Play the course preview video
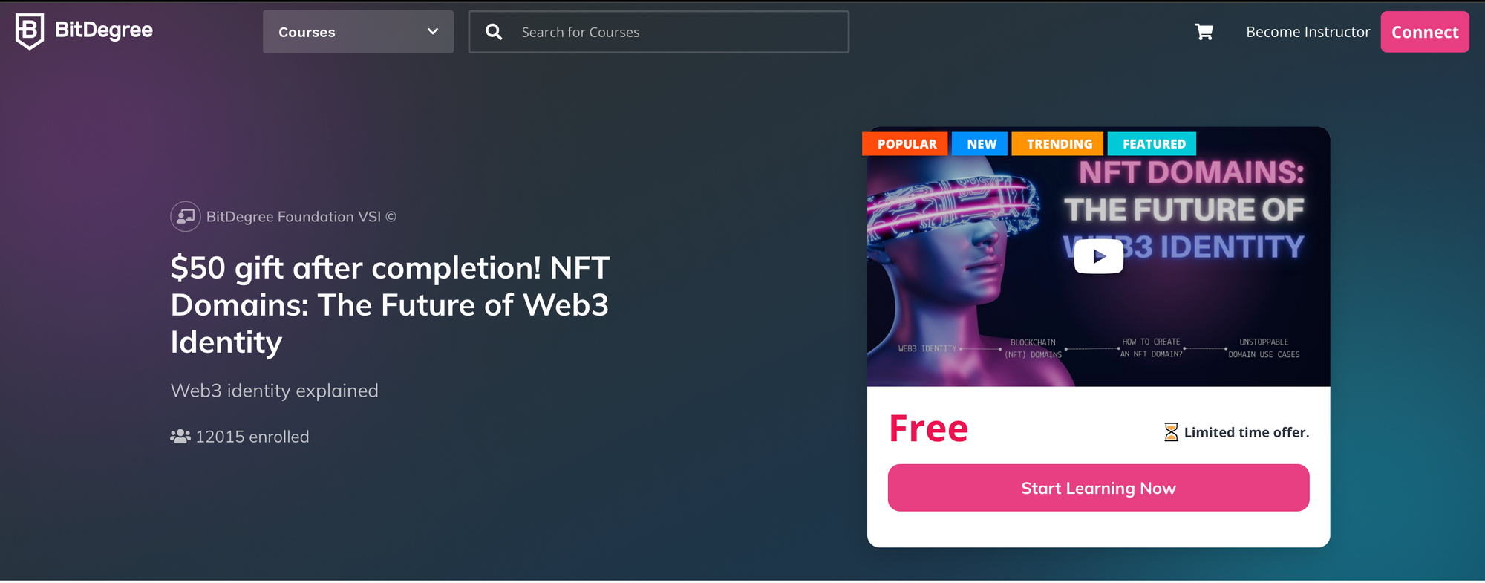 click(x=1099, y=256)
